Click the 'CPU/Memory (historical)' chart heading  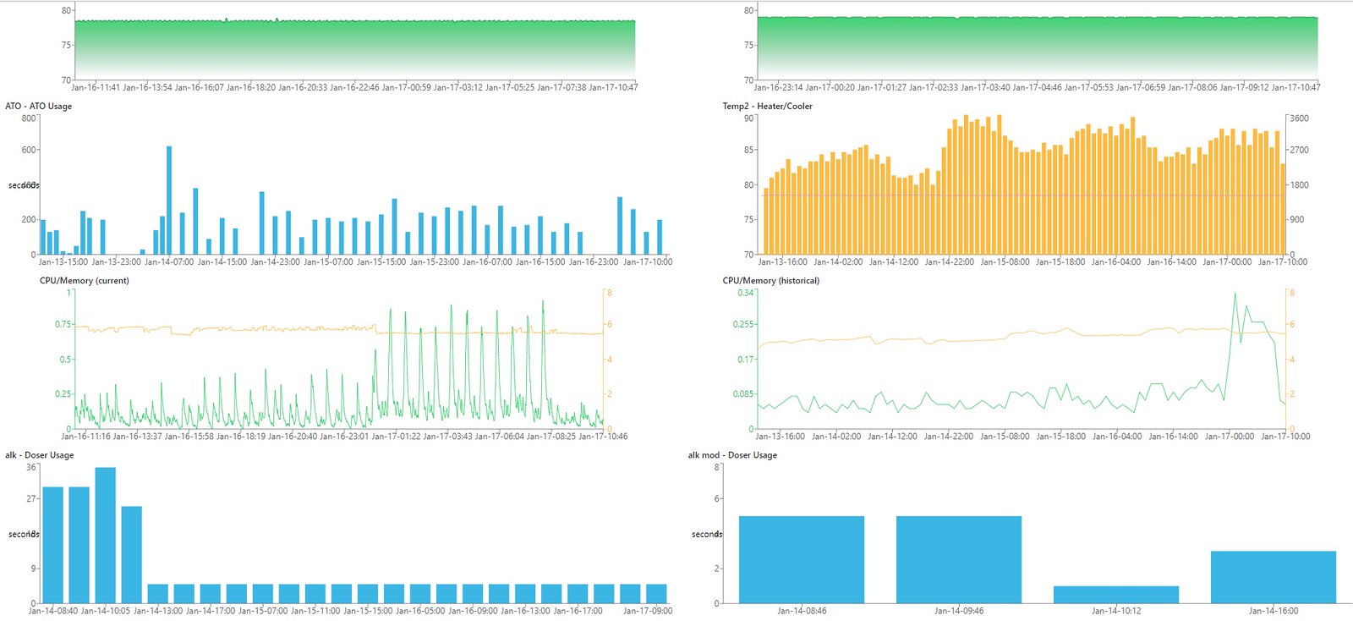[770, 280]
